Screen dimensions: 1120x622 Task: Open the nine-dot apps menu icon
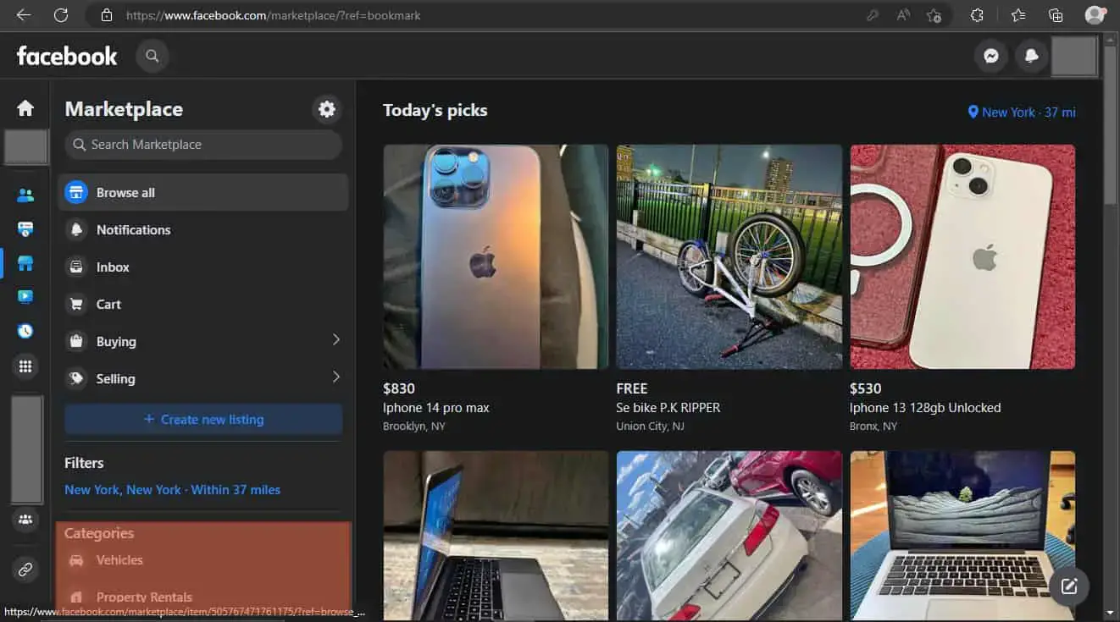coord(25,366)
